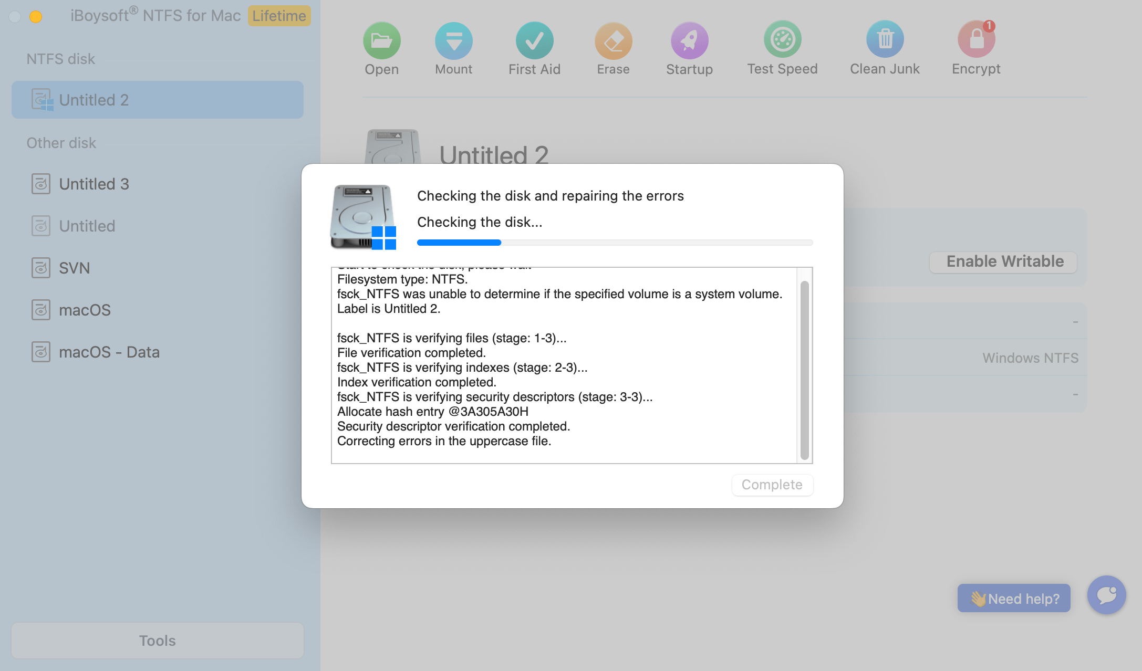Click 'verifying security descriptors (stage: 3-3)' line
1142x671 pixels.
point(495,397)
